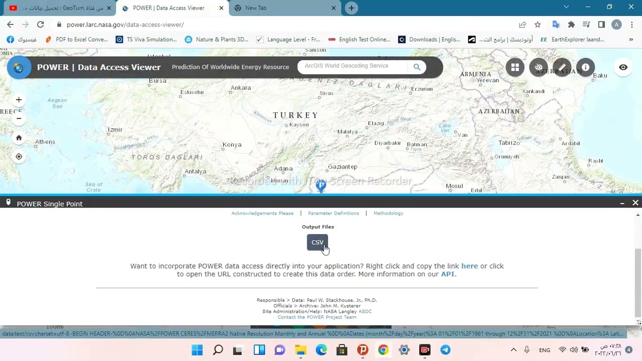Open the Methodology link
Screen dimensions: 642x361
(388, 213)
